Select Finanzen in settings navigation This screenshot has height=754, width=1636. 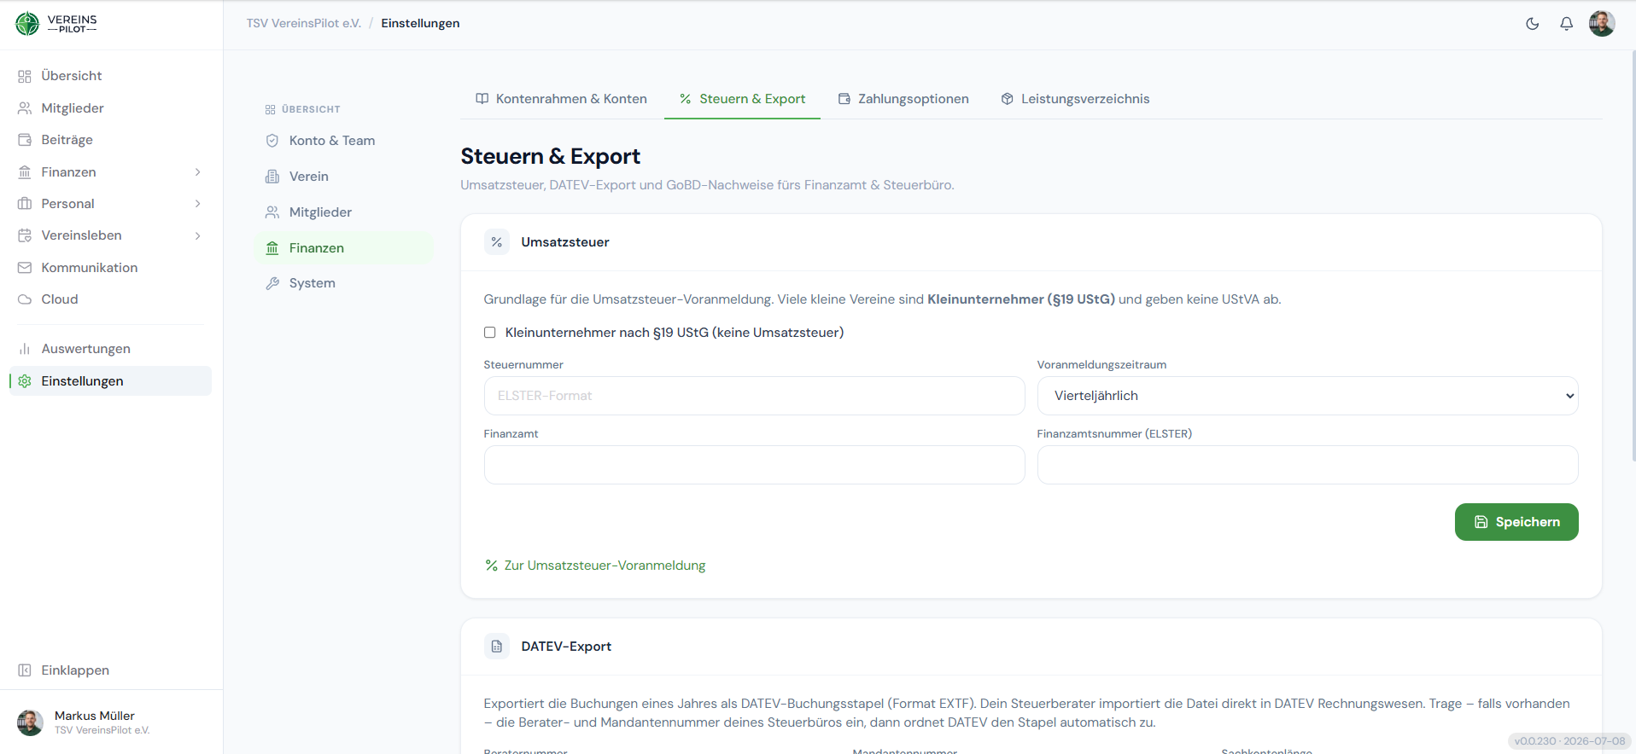344,248
